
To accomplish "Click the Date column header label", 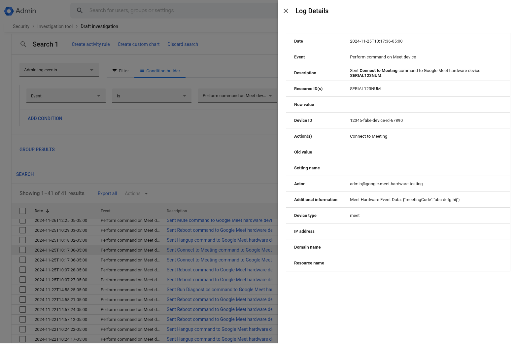I will pos(39,211).
